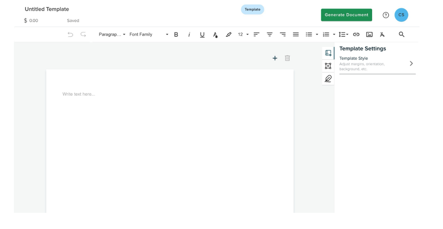Open the text color picker
The height and width of the screenshot is (229, 443).
coord(215,35)
